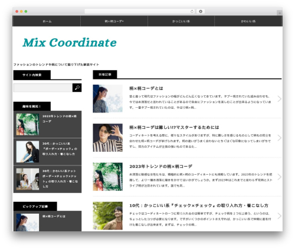Click pickup sidebar thumbnail 柄×柄コーデとは

28,223
